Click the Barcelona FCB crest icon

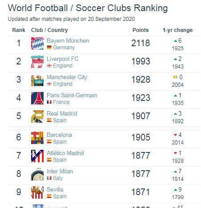point(37,138)
